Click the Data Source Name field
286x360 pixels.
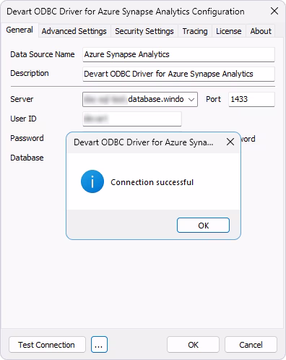178,54
